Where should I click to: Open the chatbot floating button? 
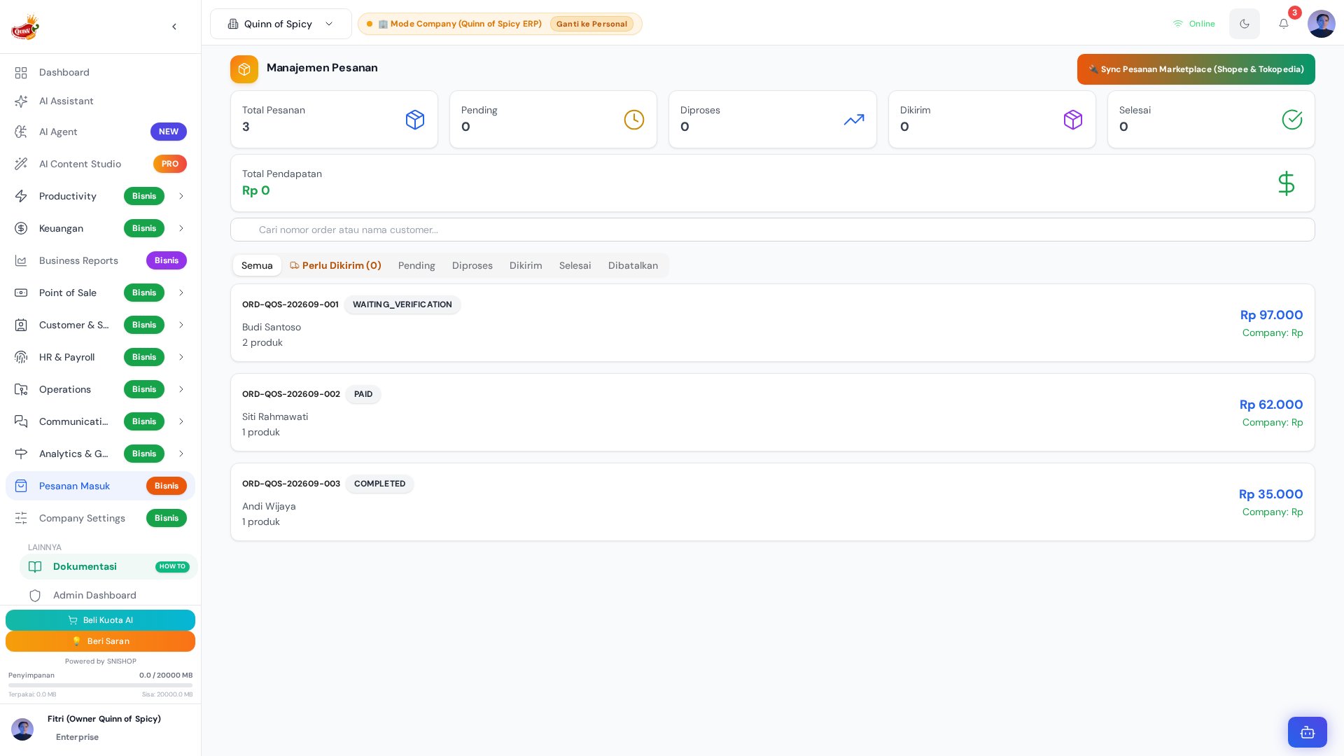pos(1308,732)
